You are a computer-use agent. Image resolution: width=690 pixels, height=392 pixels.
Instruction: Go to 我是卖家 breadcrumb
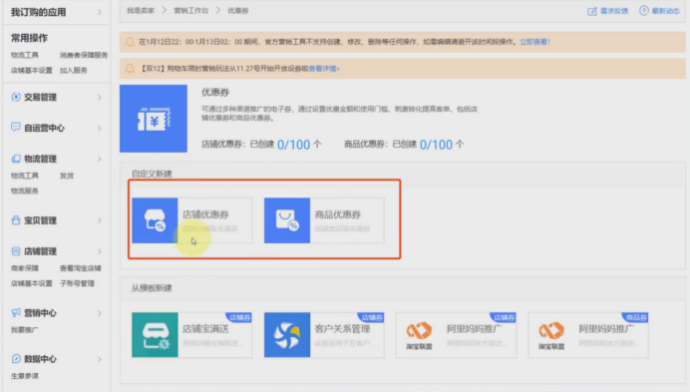pos(141,11)
